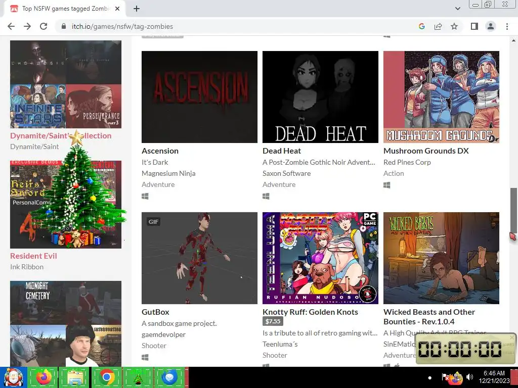Click the lock icon beside the URL
518x388 pixels.
click(64, 26)
